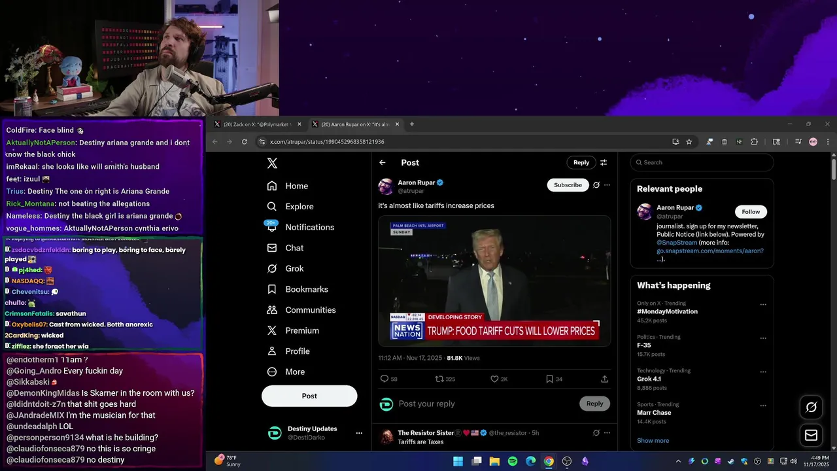Open more options for the F-35 trend
Image resolution: width=837 pixels, height=471 pixels.
[x=763, y=338]
